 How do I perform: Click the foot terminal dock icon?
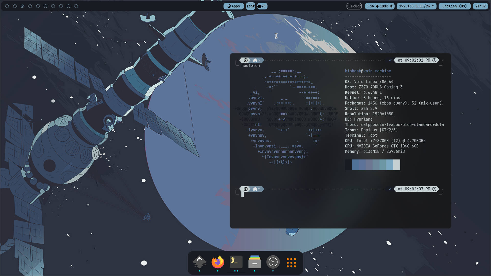(236, 262)
